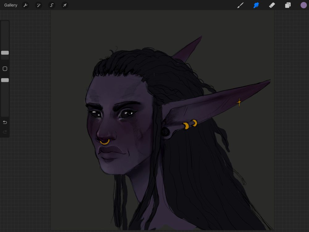Open the Gallery
309x232 pixels.
pyautogui.click(x=11, y=5)
